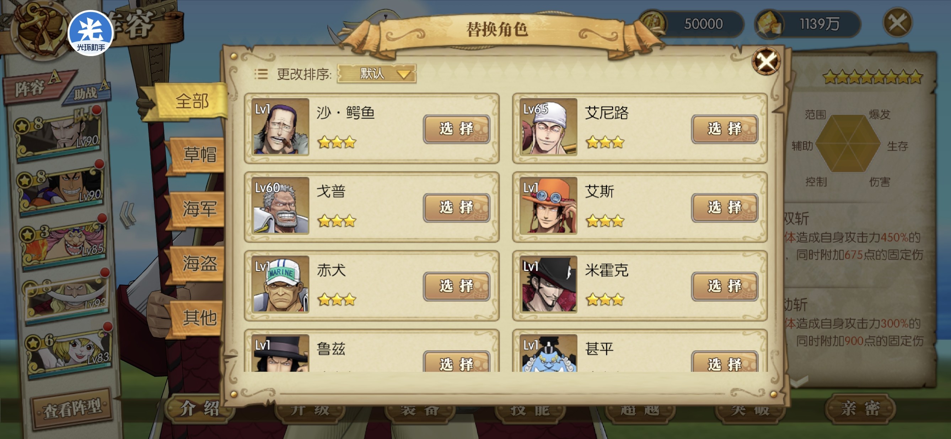Viewport: 951px width, 439px height.
Task: Click the 赤犬 portrait icon
Action: point(280,284)
